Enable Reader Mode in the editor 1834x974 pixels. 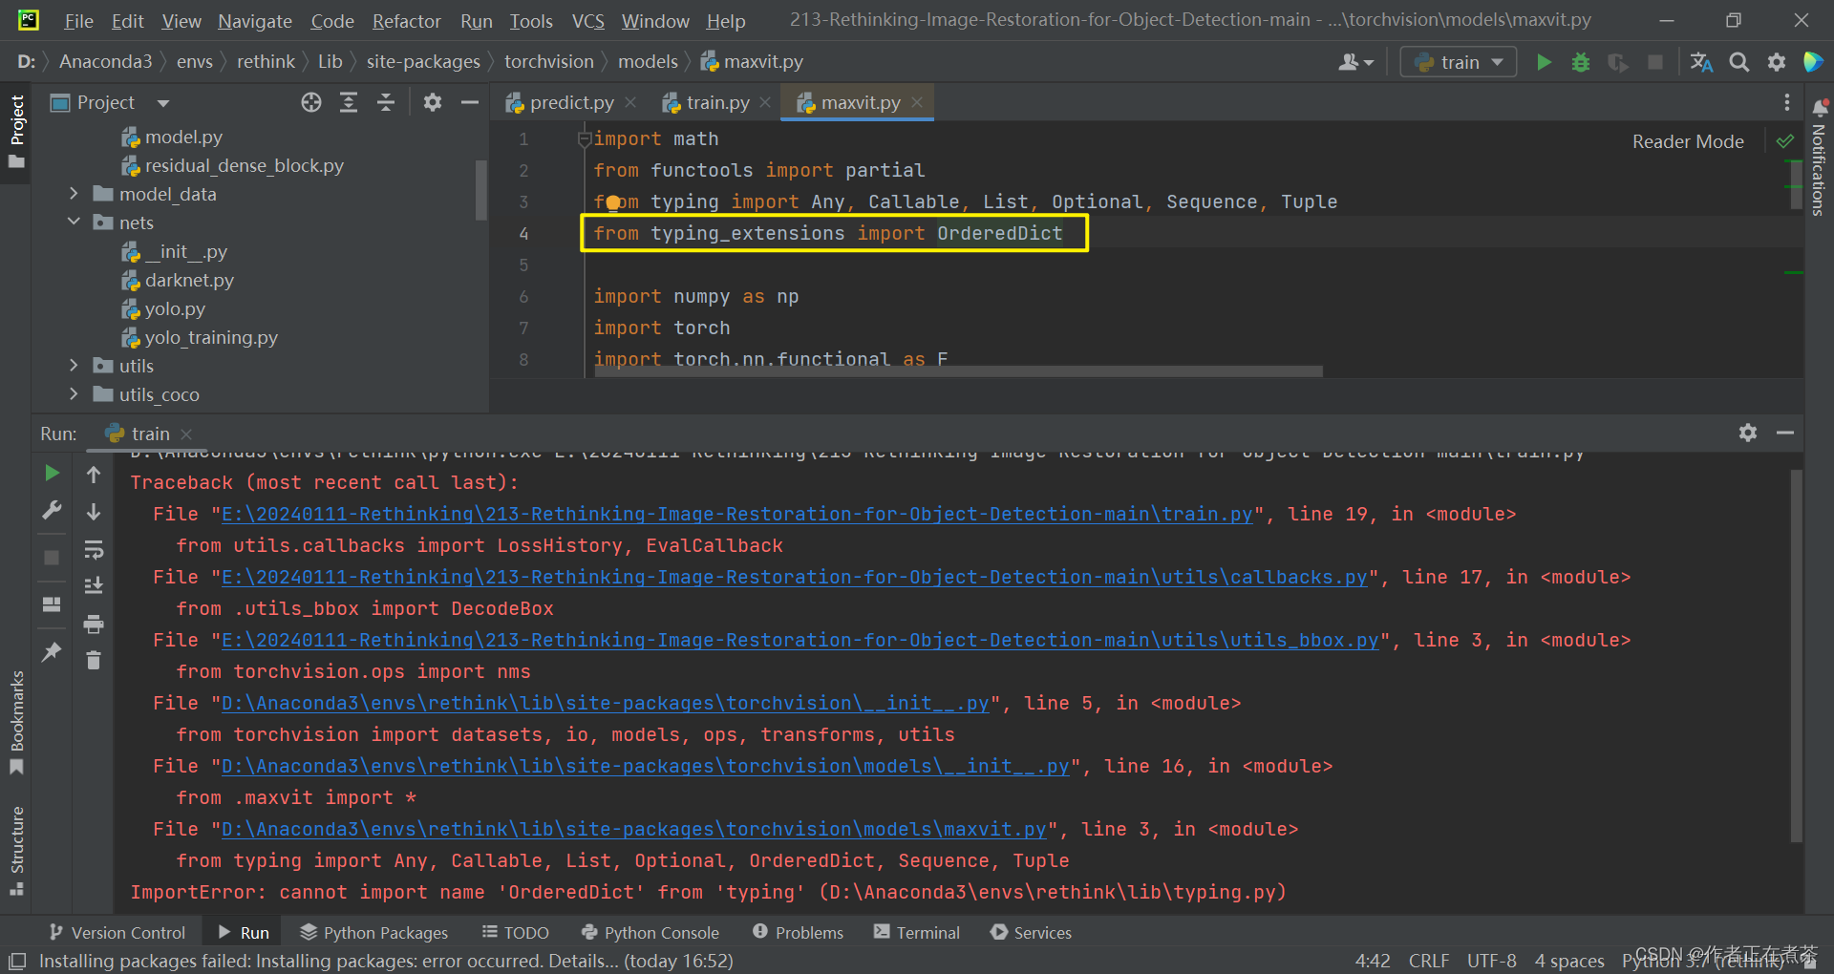click(x=1687, y=140)
